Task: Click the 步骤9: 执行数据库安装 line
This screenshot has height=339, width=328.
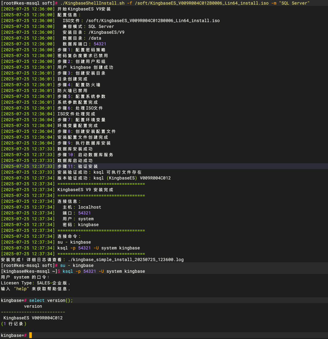Action: (x=84, y=143)
